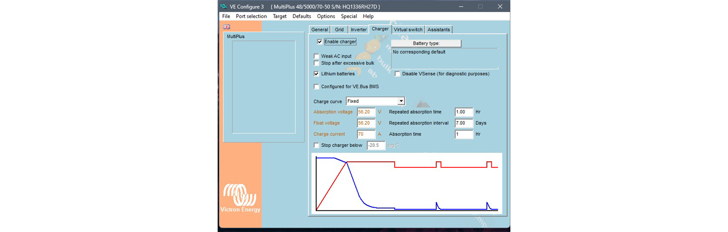The height and width of the screenshot is (232, 728).
Task: Uncheck the Lithium batteries checkbox
Action: pyautogui.click(x=317, y=74)
